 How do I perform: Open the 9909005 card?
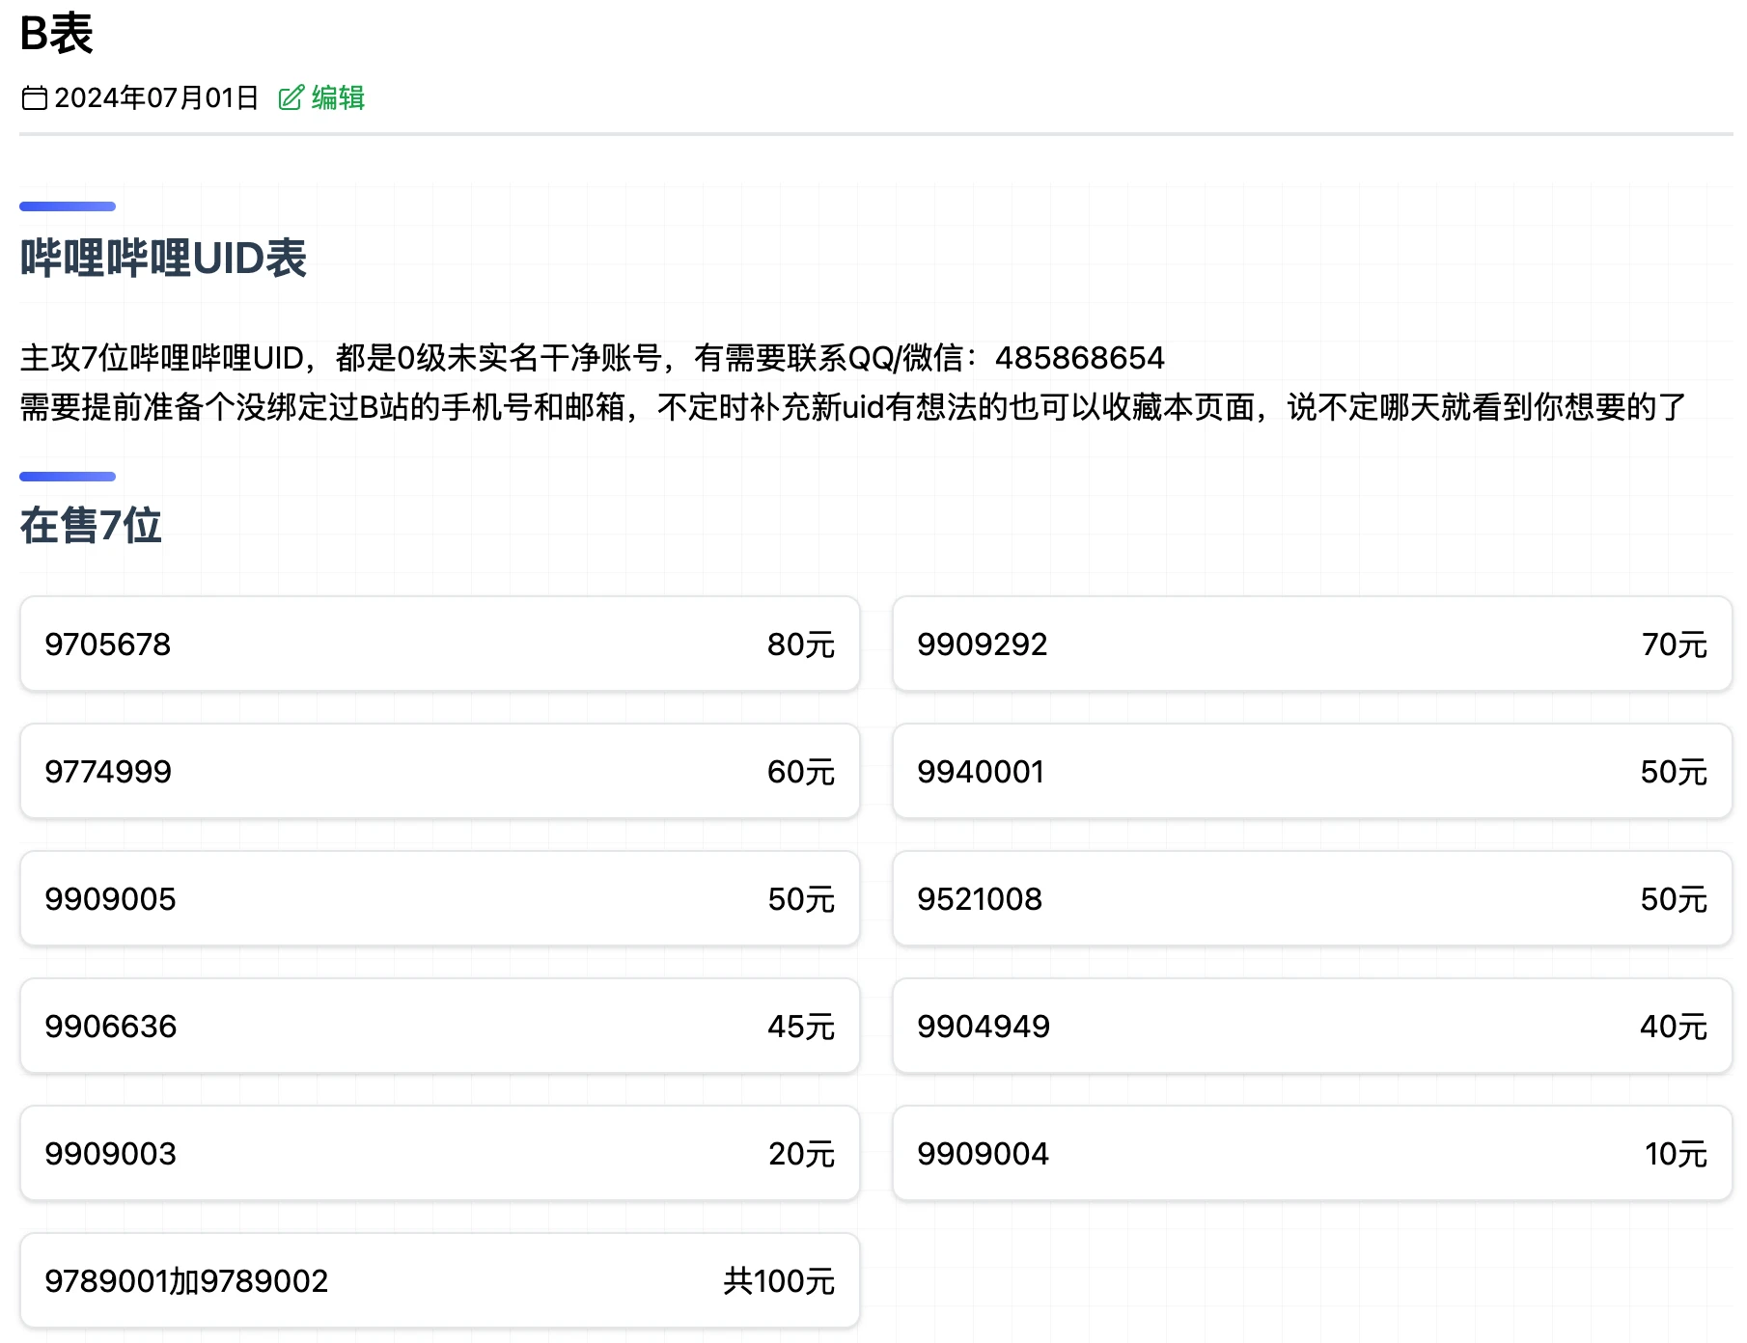(x=439, y=898)
